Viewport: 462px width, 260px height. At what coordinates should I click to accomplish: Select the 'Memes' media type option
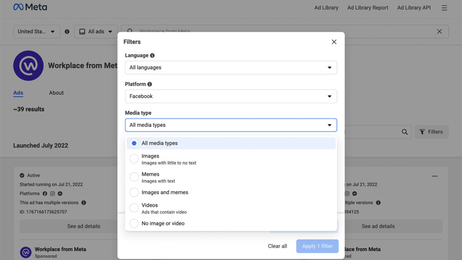tap(134, 177)
